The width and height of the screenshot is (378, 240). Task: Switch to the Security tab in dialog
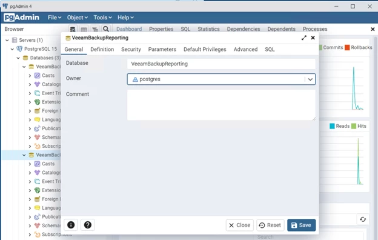131,50
